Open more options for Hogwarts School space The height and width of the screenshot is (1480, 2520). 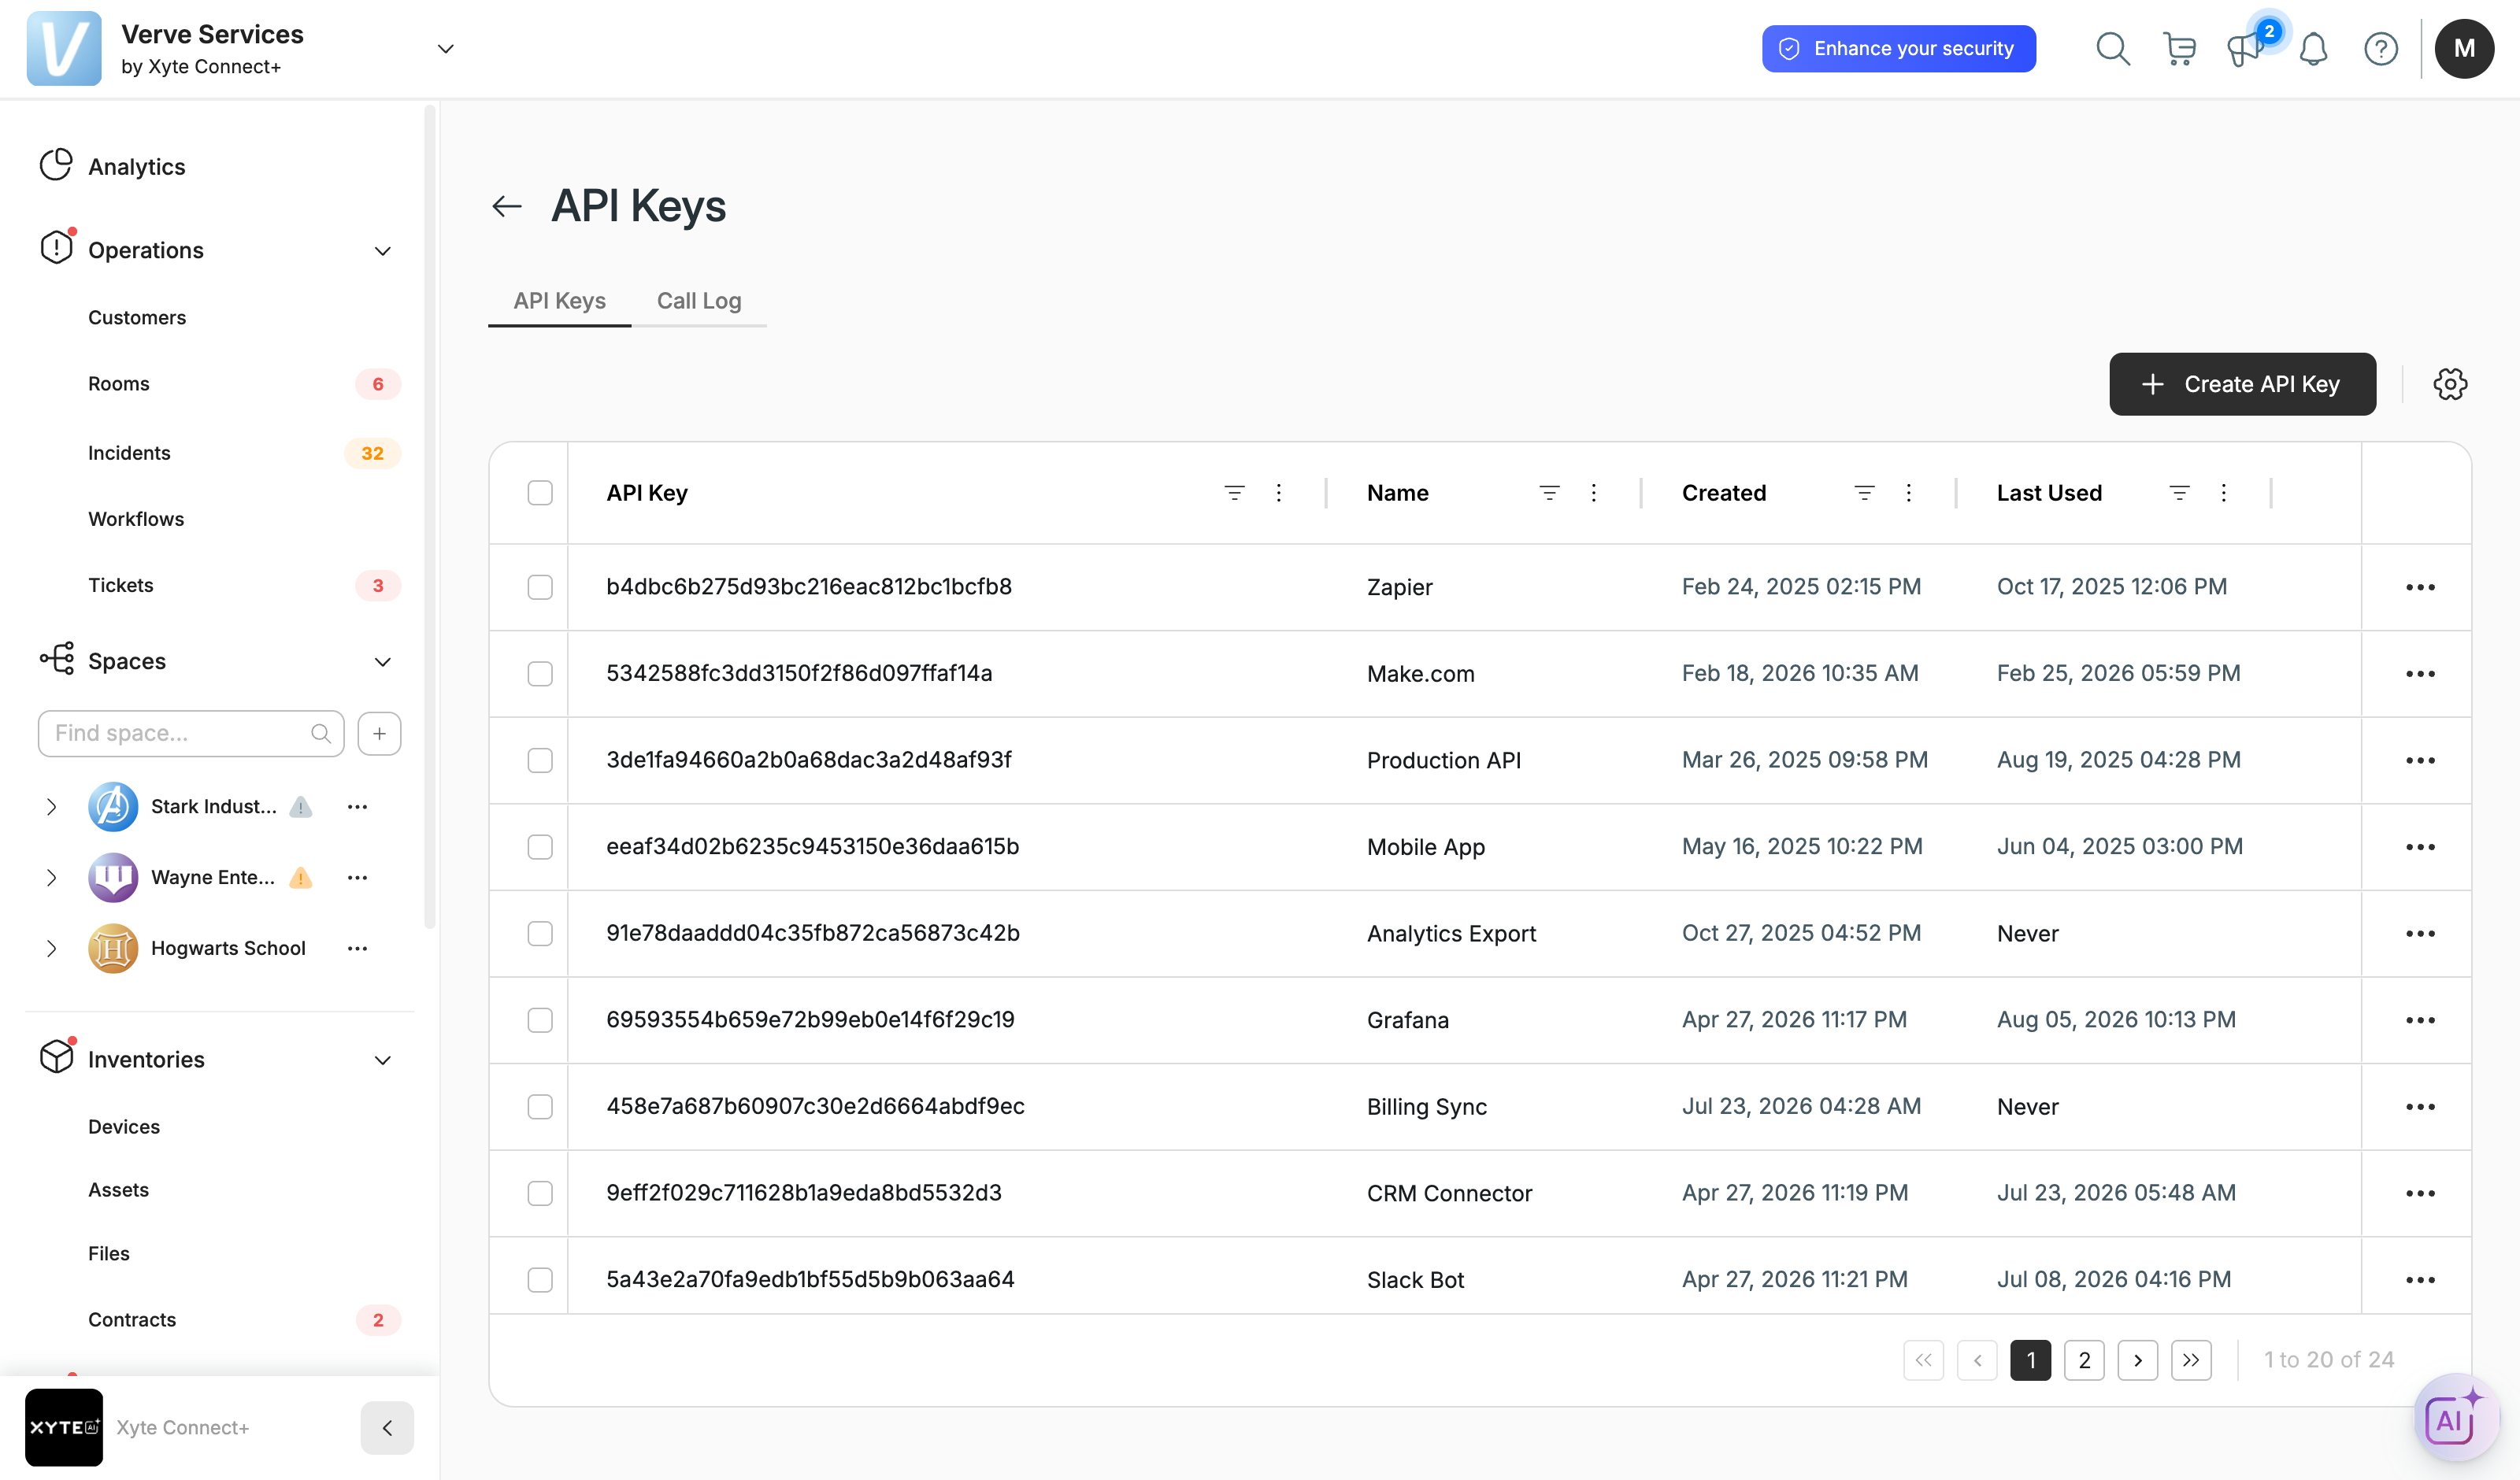357,948
